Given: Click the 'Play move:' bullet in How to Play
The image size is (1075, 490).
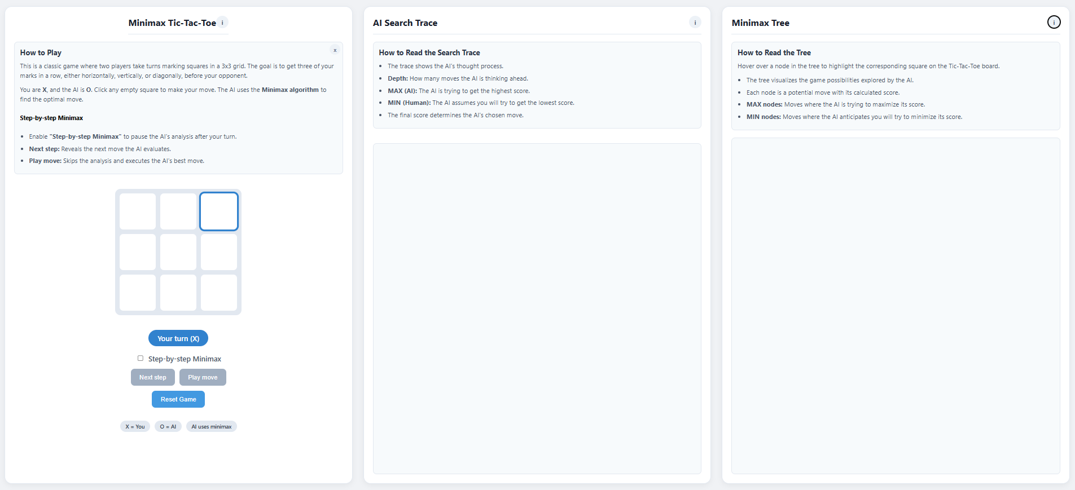Looking at the screenshot, I should 117,161.
